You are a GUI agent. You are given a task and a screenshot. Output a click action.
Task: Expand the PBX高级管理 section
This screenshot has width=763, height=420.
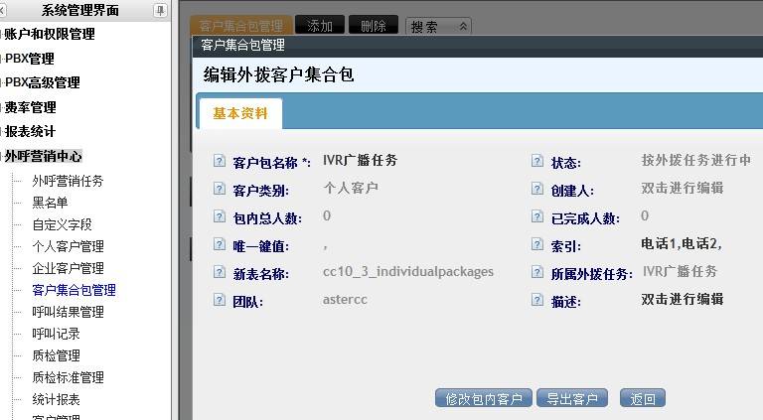pyautogui.click(x=42, y=82)
